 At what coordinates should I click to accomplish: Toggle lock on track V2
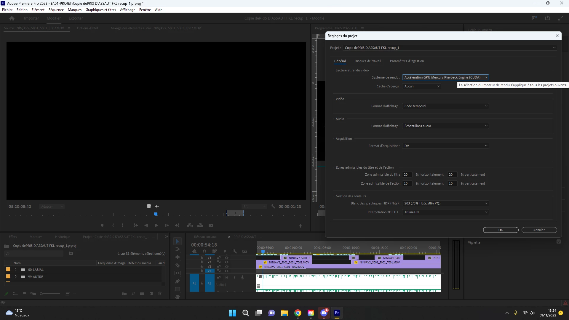coord(202,266)
